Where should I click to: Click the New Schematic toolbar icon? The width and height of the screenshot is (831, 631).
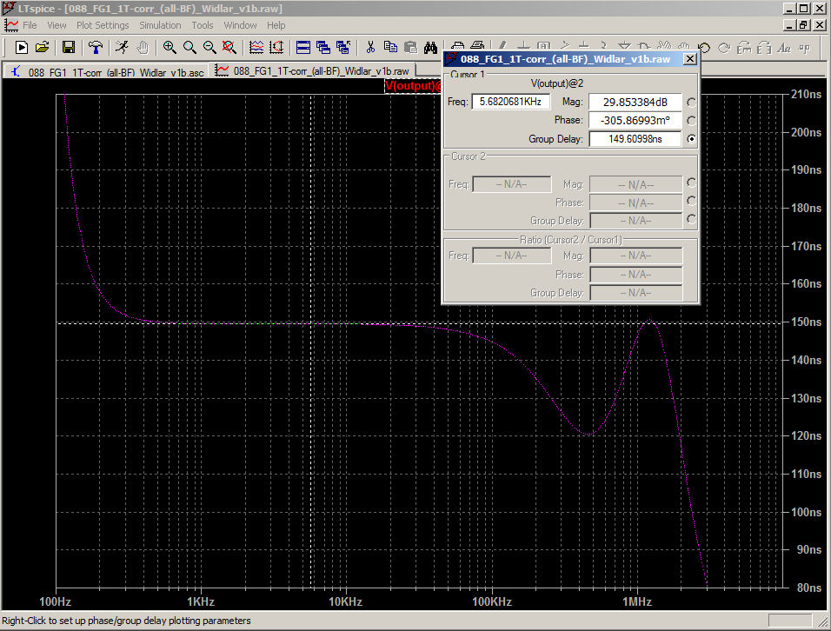click(x=22, y=47)
